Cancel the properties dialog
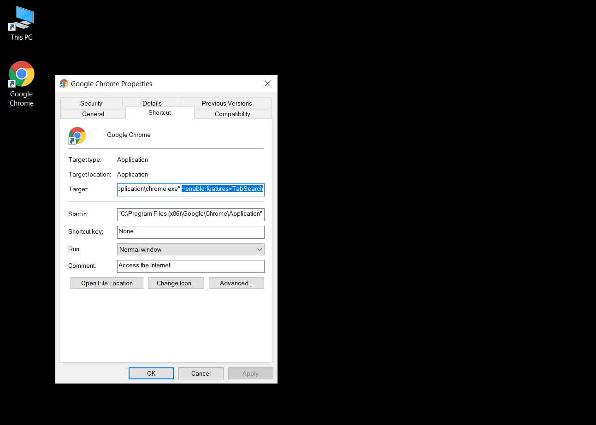Image resolution: width=596 pixels, height=425 pixels. [201, 373]
